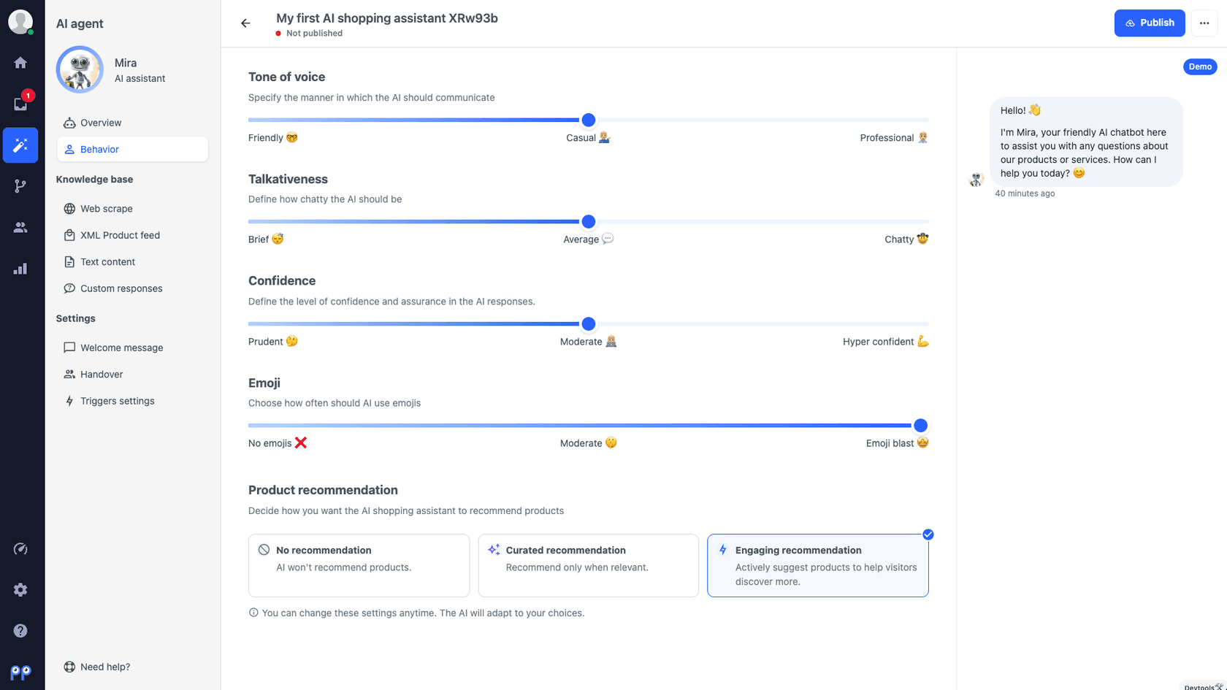Click the Not published status text
This screenshot has width=1227, height=690.
[x=314, y=34]
